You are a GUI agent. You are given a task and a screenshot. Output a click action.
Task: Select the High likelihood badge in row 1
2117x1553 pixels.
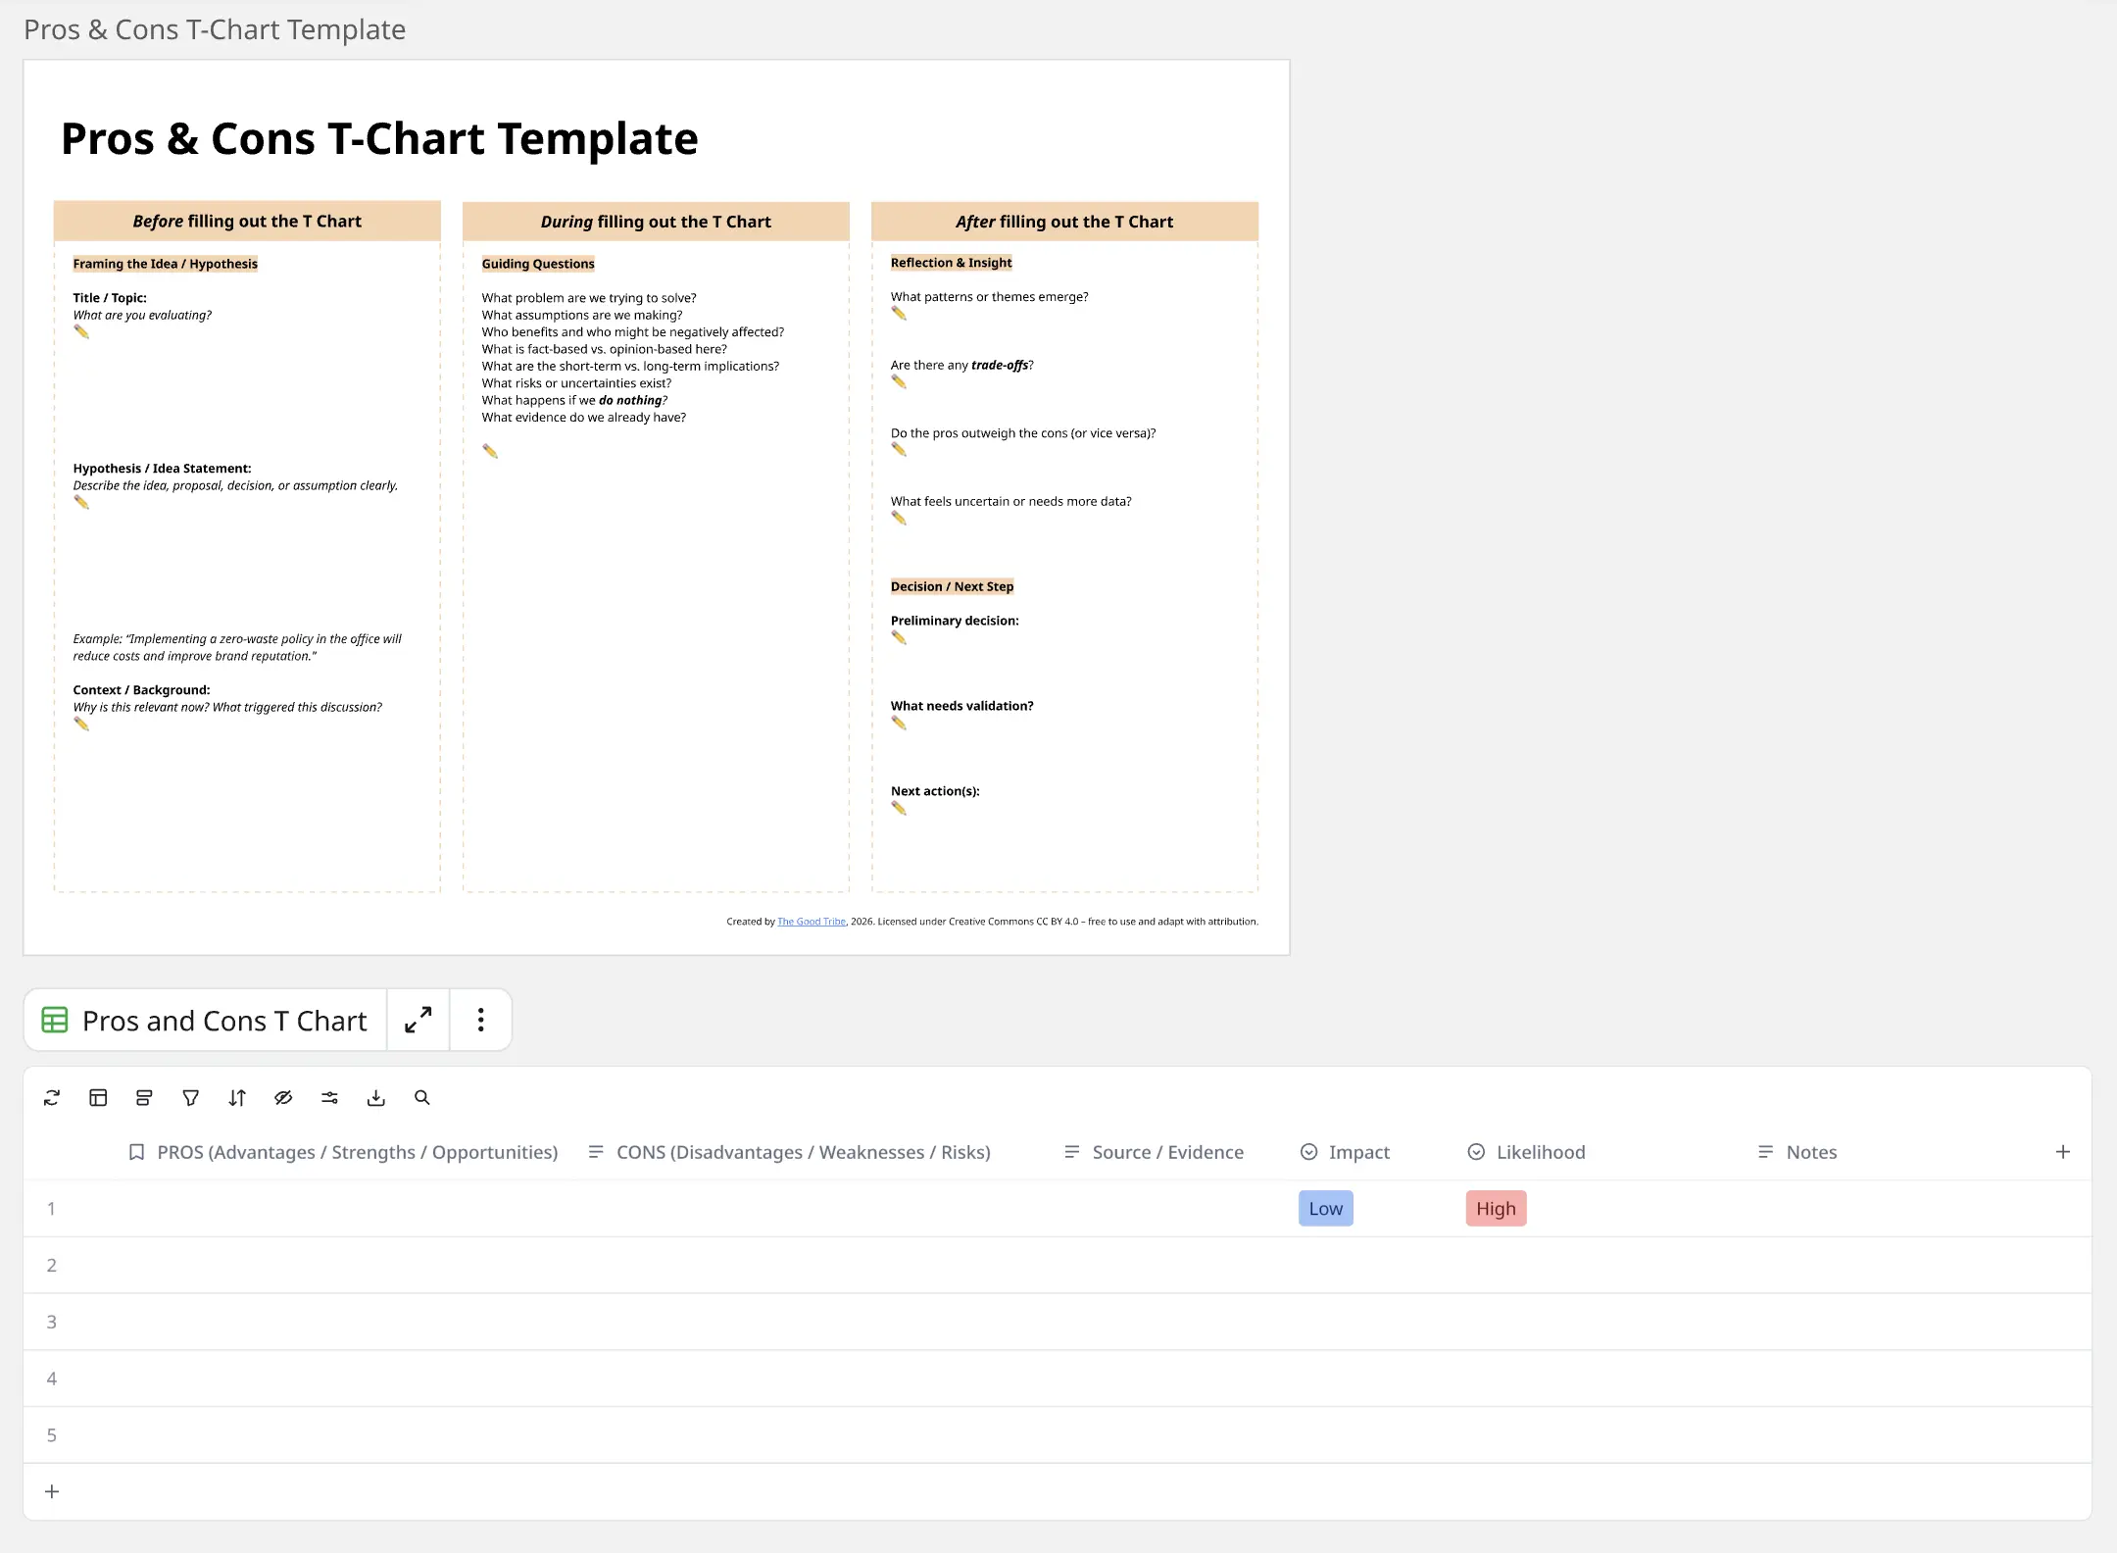(1494, 1208)
